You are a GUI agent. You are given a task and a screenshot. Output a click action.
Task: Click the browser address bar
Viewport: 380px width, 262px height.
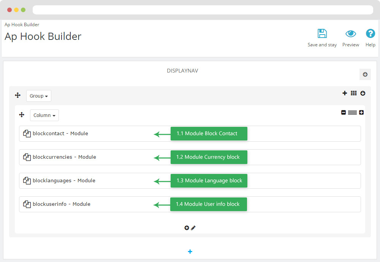[x=203, y=10]
